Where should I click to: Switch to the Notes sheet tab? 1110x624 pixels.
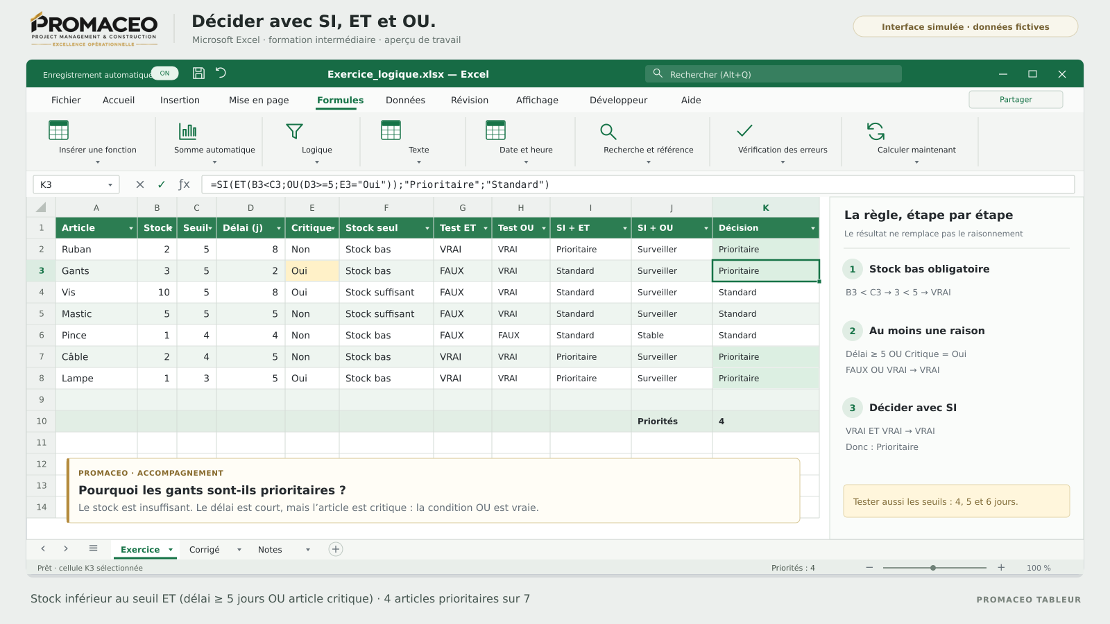tap(270, 550)
